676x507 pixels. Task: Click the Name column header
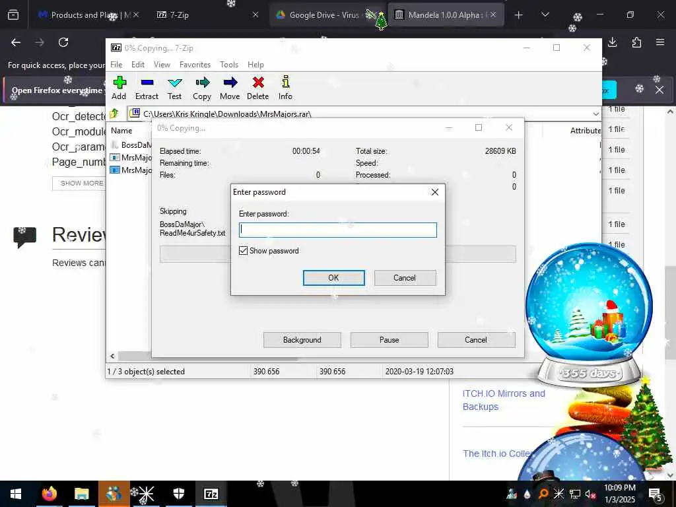point(121,131)
